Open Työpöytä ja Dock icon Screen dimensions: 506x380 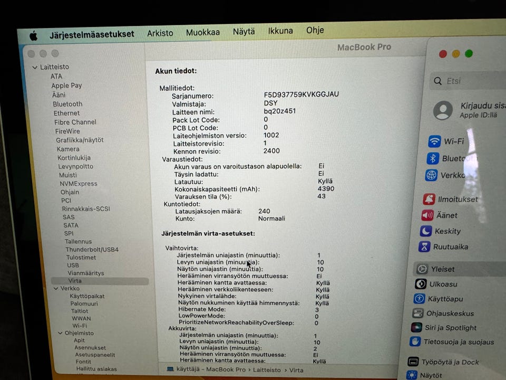tap(413, 362)
